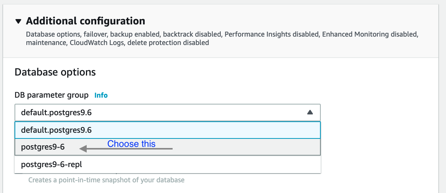446x193 pixels.
Task: Click the DB parameter group select box
Action: [x=160, y=113]
